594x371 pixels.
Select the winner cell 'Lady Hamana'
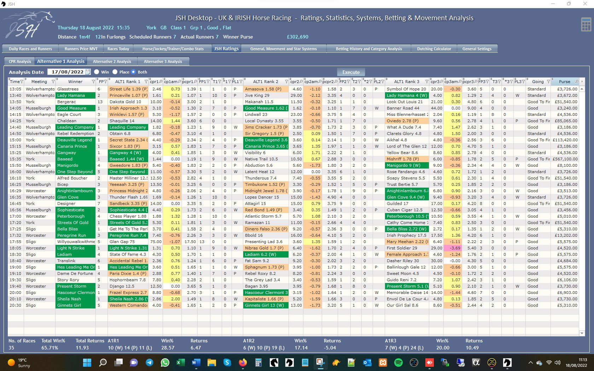(x=76, y=95)
